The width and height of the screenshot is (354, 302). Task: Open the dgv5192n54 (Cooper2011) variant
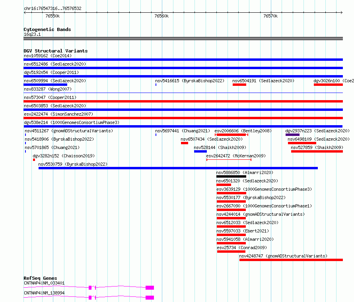click(x=51, y=72)
